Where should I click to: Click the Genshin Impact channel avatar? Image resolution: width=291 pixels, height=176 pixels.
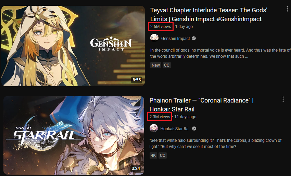click(x=154, y=38)
